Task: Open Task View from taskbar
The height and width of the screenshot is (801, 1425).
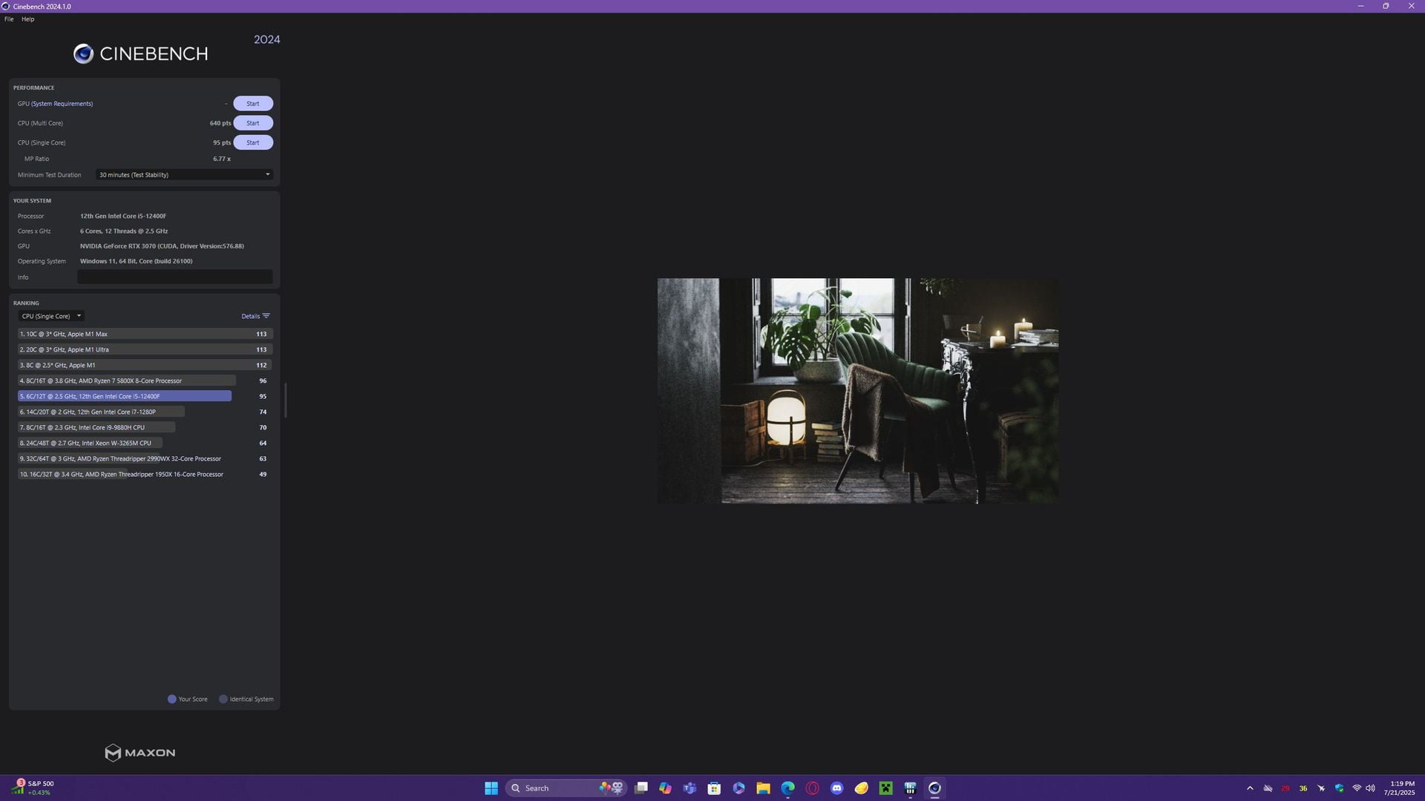Action: click(x=641, y=788)
